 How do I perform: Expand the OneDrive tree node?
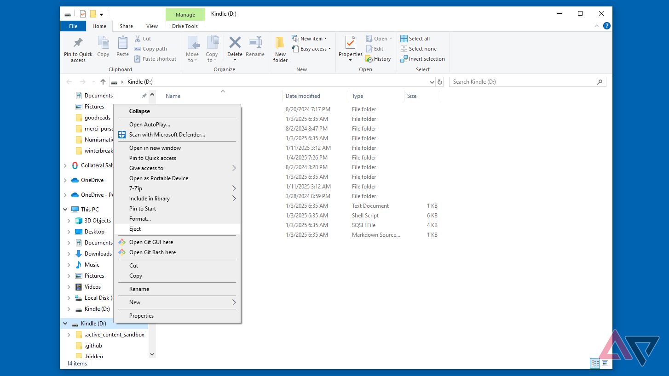[65, 180]
